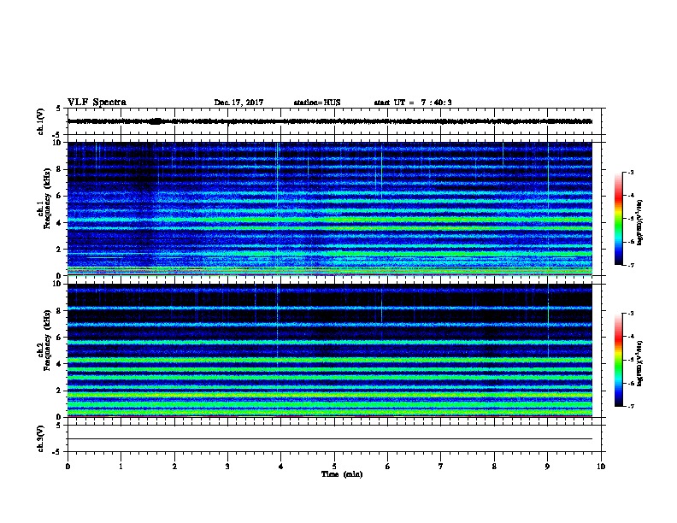Click the "-3" label on ch.1 color scale
The image size is (677, 523).
point(630,172)
